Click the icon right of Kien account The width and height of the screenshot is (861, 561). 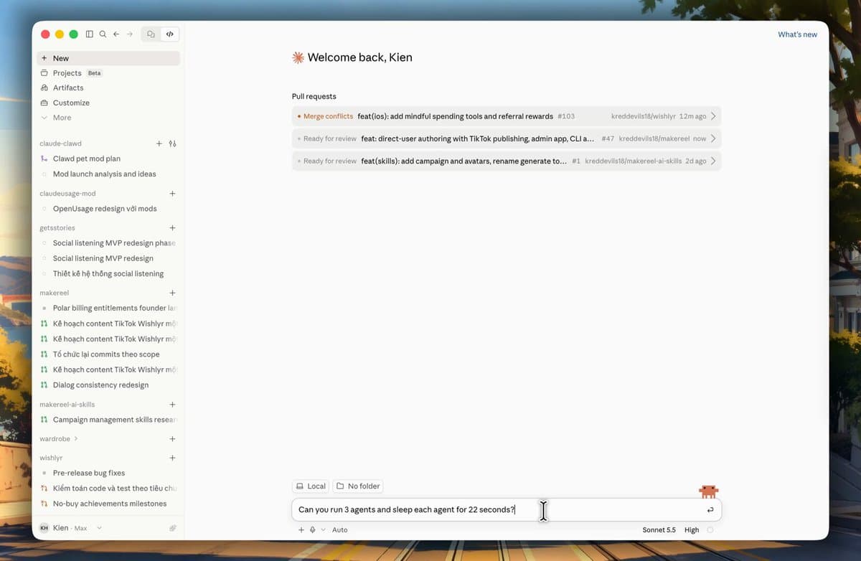[x=173, y=528]
